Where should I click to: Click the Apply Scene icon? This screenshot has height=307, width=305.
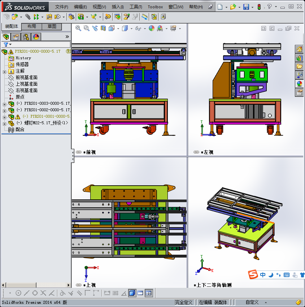[x=160, y=29]
